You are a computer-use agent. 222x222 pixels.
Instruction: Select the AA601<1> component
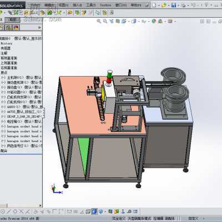[22, 107]
